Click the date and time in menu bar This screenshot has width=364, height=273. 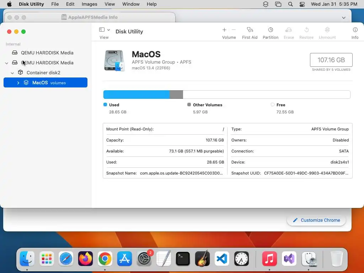tap(334, 4)
